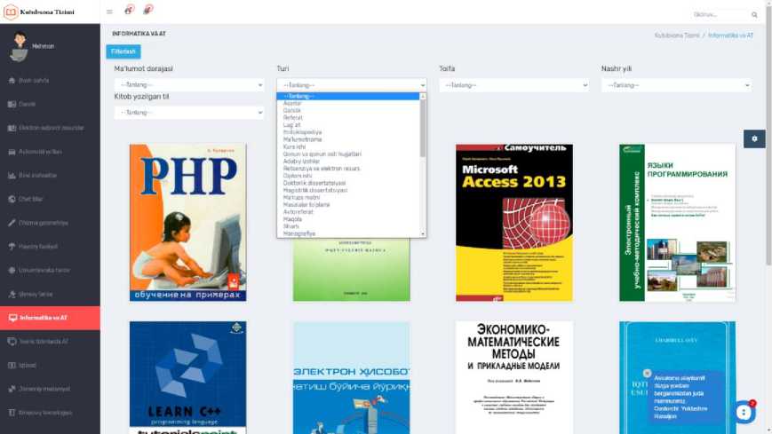Click Turi list scrollbar thumb
Viewport: 772px width, 434px height.
(423, 128)
